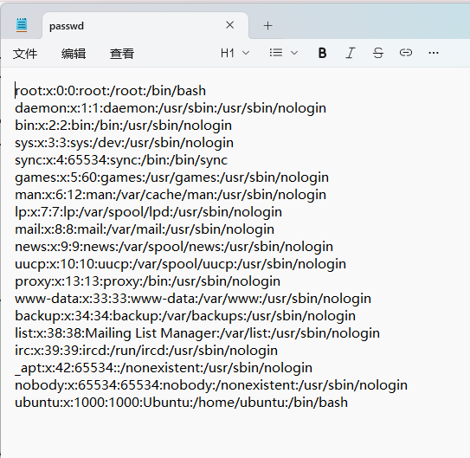
Task: Toggle bold formatting
Action: 322,53
